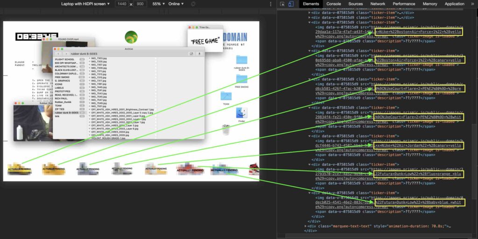Open the TEAM desktop folder
478x239 pixels.
[226, 96]
